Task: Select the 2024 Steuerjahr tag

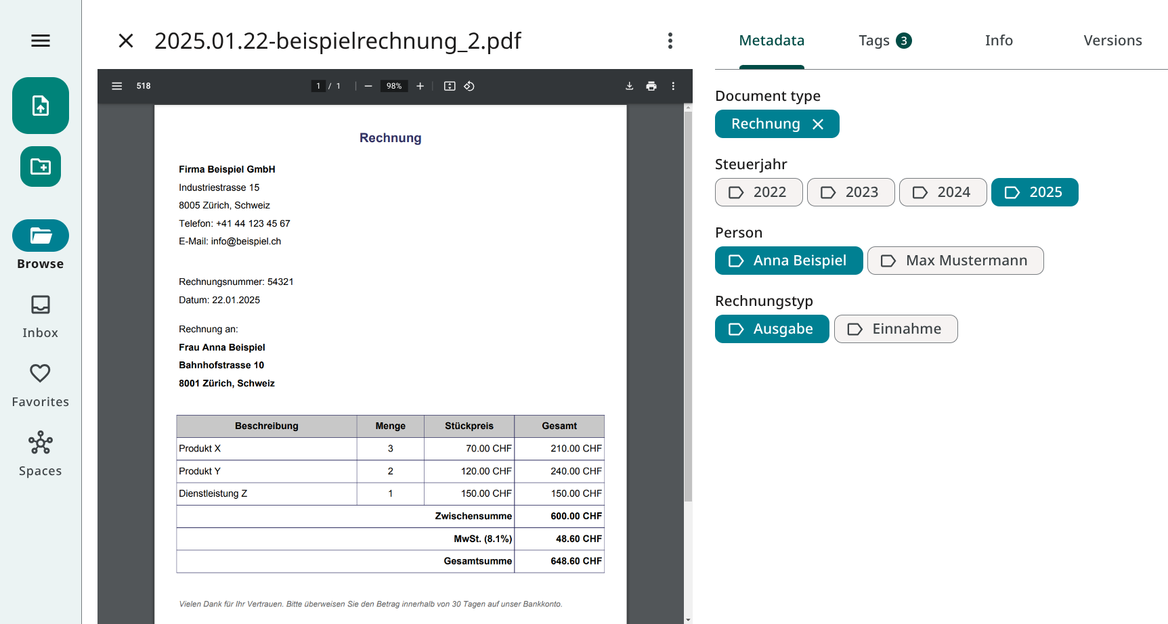Action: [x=943, y=192]
